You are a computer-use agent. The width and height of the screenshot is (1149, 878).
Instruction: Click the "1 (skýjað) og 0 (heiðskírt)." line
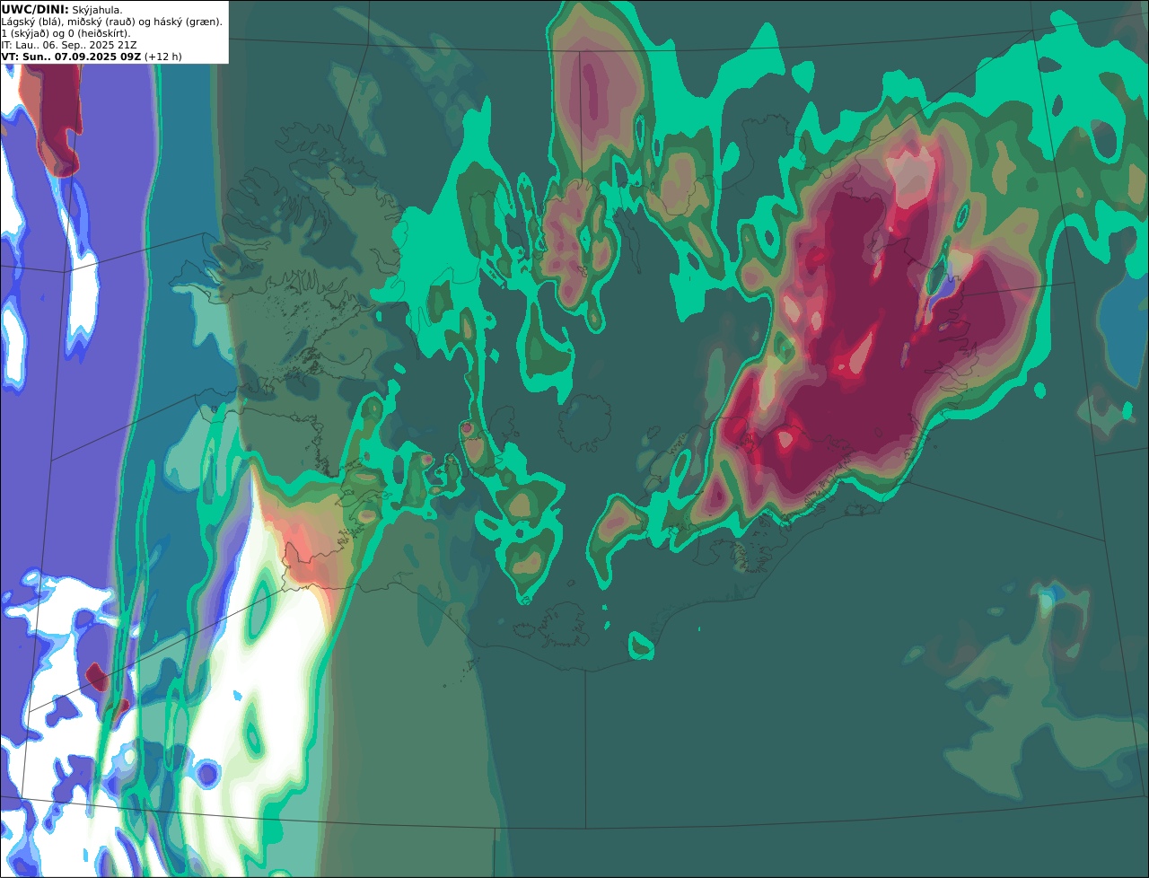[66, 33]
